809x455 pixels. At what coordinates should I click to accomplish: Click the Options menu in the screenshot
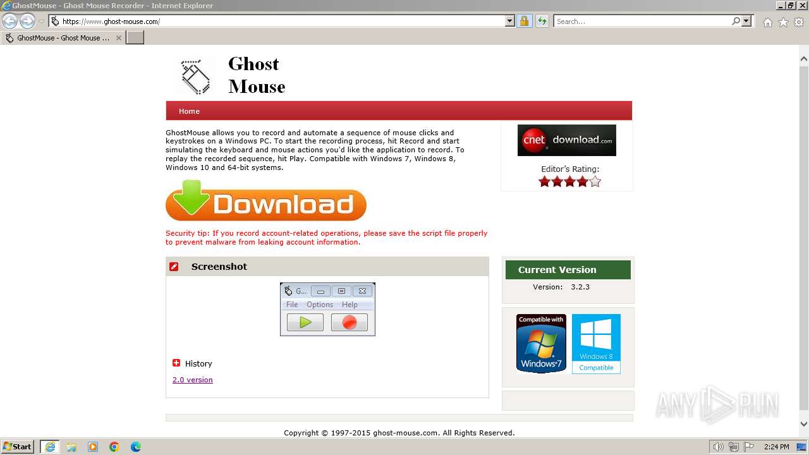point(320,305)
